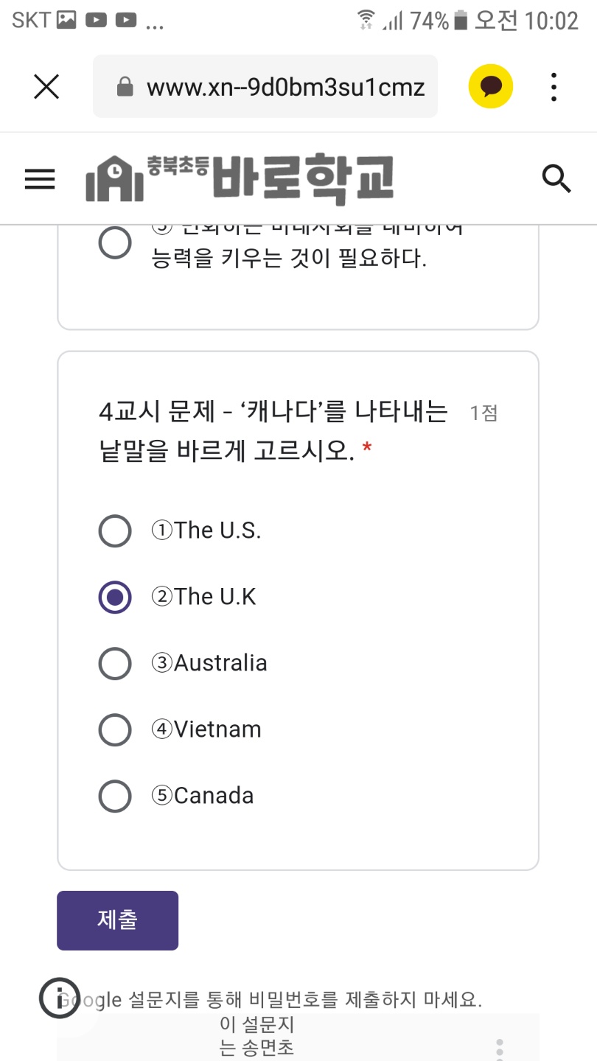
Task: Close the browser tab with X icon
Action: coord(46,87)
